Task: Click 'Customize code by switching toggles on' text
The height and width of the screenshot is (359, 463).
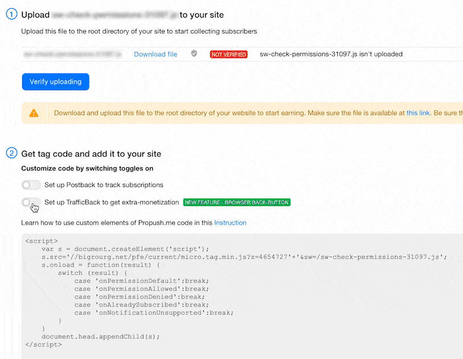Action: click(87, 168)
